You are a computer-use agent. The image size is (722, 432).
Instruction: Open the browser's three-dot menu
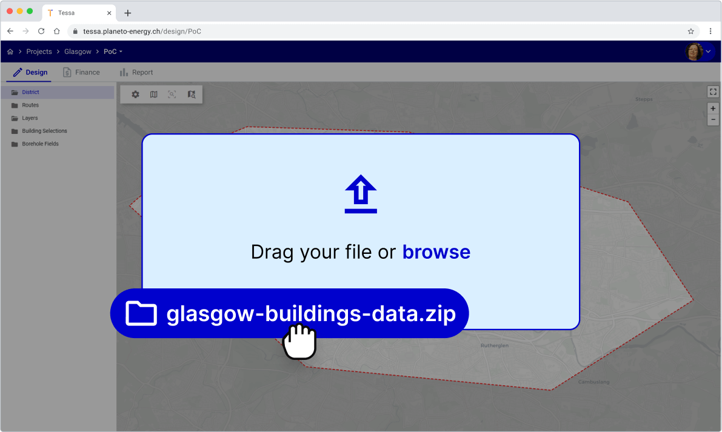point(710,31)
